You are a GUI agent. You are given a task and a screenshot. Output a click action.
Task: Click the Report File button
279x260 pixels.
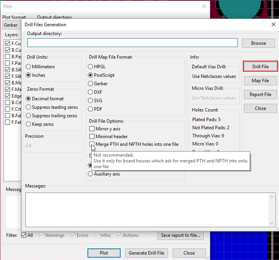click(260, 95)
